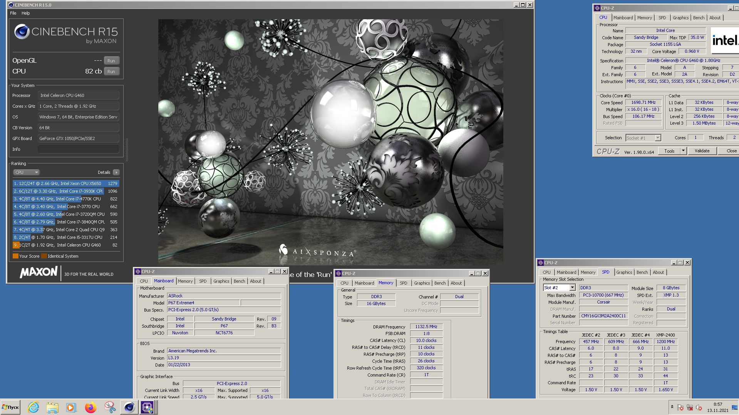Expand the Tools dropdown arrow in CPU-Z

coord(684,151)
